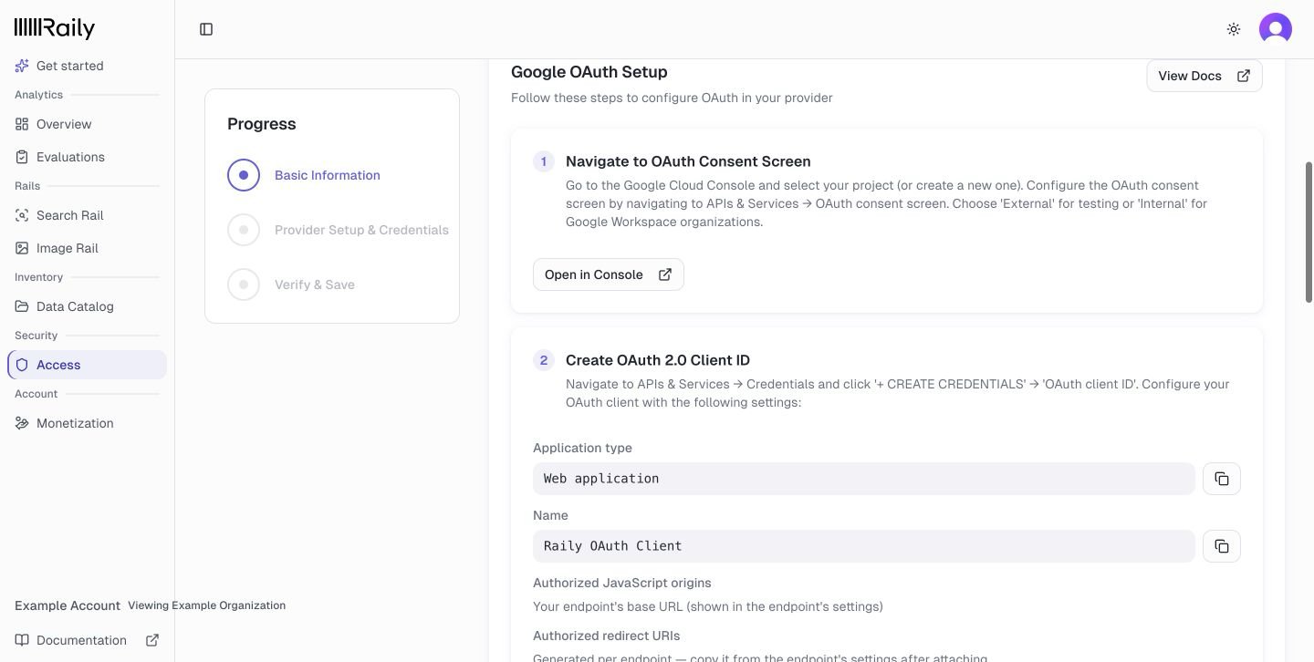Click the Example Account label
This screenshot has height=662, width=1314.
click(68, 605)
